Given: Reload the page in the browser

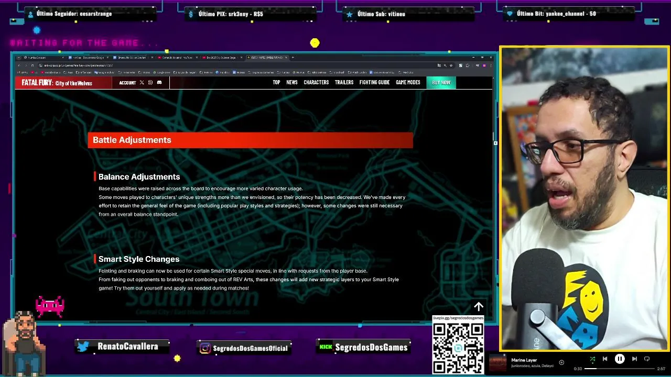Looking at the screenshot, I should pyautogui.click(x=33, y=65).
